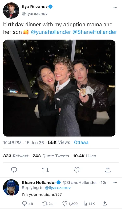This screenshot has height=209, width=122.
Task: Open more options on Shane Hollander's reply
Action: 115,182
